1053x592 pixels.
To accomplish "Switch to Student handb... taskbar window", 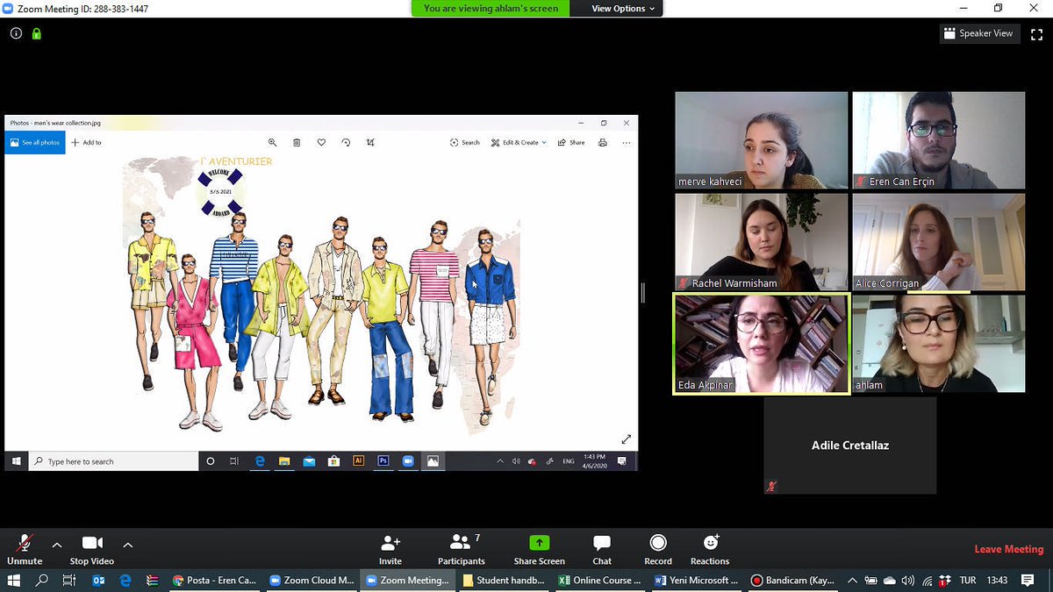I will pyautogui.click(x=504, y=581).
